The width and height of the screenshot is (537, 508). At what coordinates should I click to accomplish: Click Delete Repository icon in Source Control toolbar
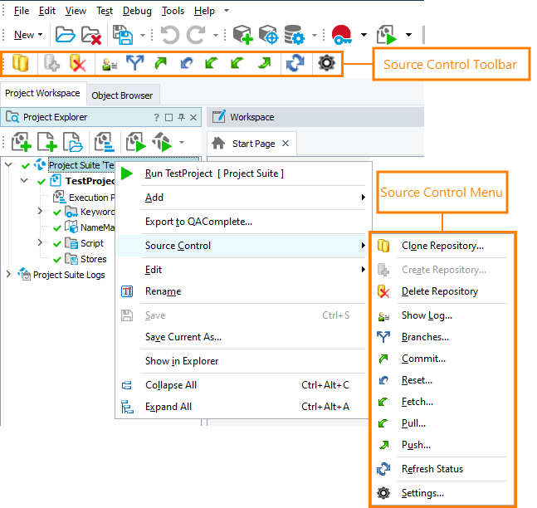click(78, 63)
